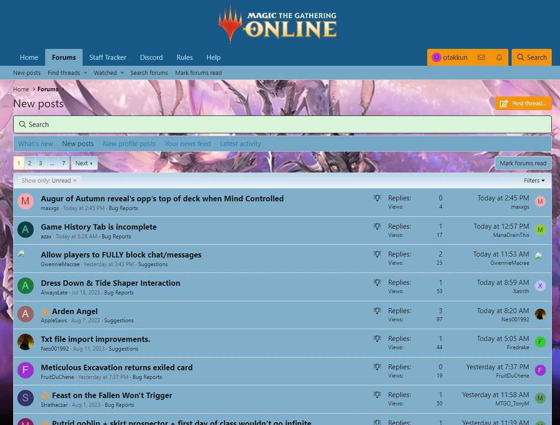Open the Help navigation tab
The width and height of the screenshot is (560, 425).
(x=213, y=58)
